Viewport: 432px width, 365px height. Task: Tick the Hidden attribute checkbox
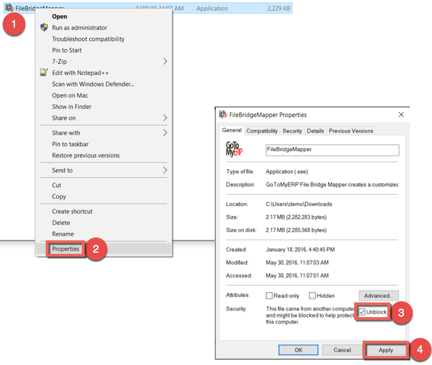(312, 296)
